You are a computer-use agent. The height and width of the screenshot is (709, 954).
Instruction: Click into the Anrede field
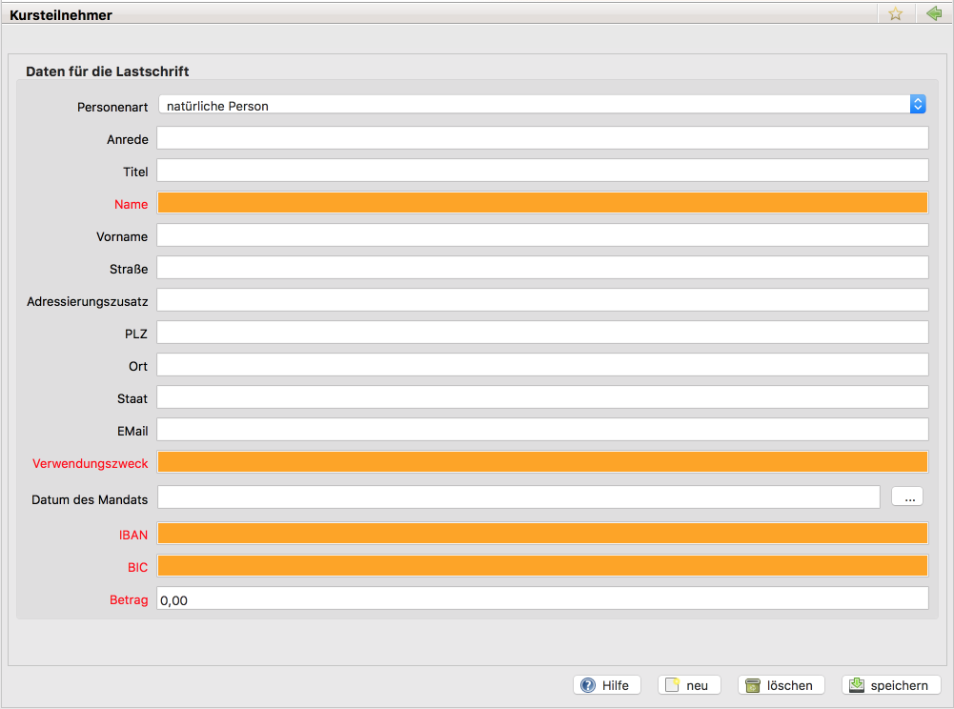point(541,138)
